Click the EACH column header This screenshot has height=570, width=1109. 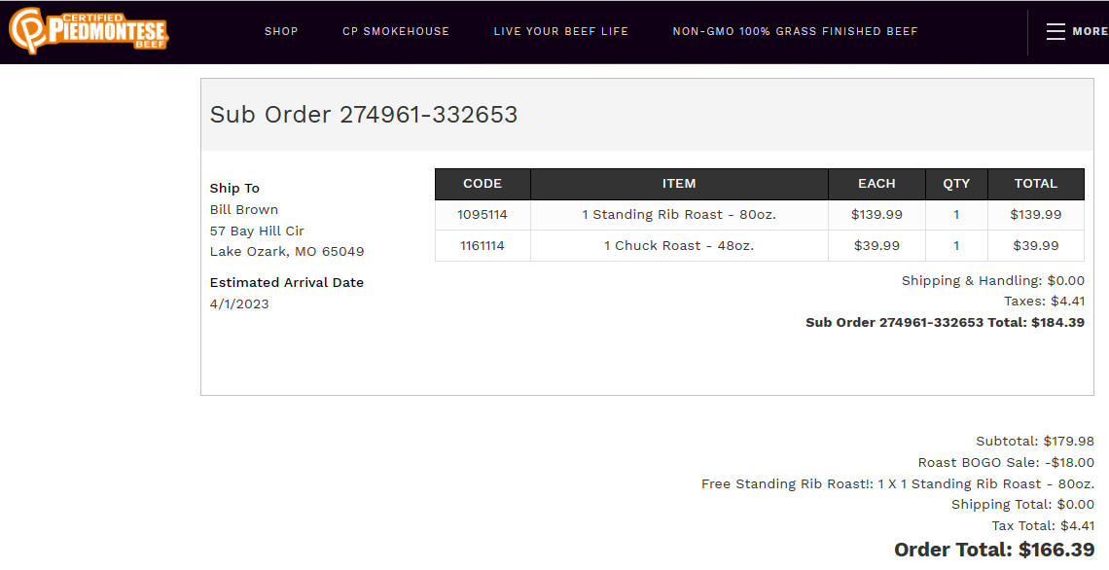(x=876, y=184)
